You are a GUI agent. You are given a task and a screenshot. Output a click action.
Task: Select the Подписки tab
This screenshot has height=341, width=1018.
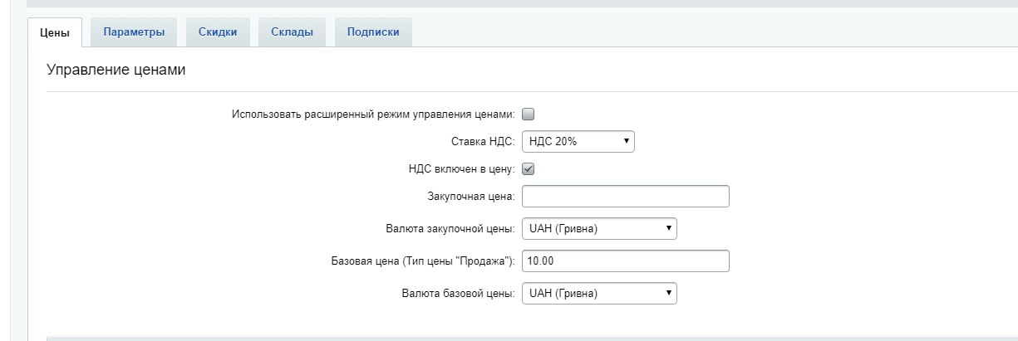pyautogui.click(x=373, y=32)
